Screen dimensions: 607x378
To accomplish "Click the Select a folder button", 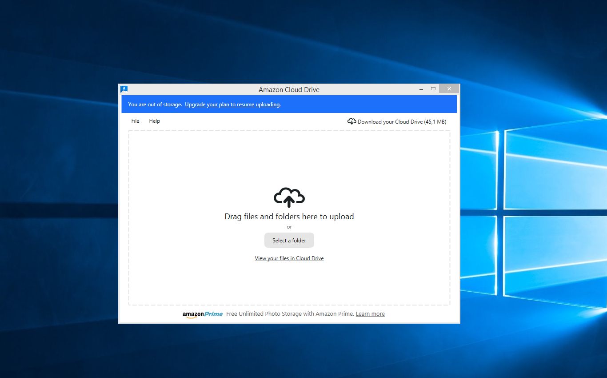I will coord(289,241).
